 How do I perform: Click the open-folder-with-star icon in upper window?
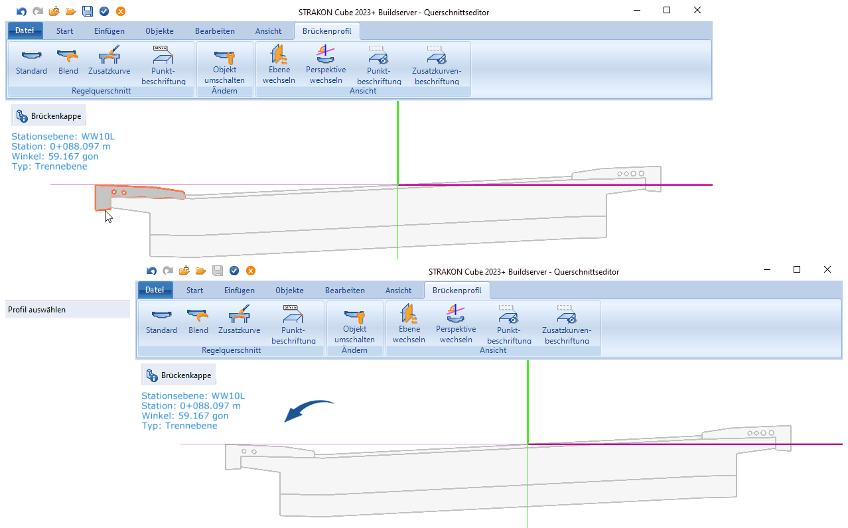54,11
